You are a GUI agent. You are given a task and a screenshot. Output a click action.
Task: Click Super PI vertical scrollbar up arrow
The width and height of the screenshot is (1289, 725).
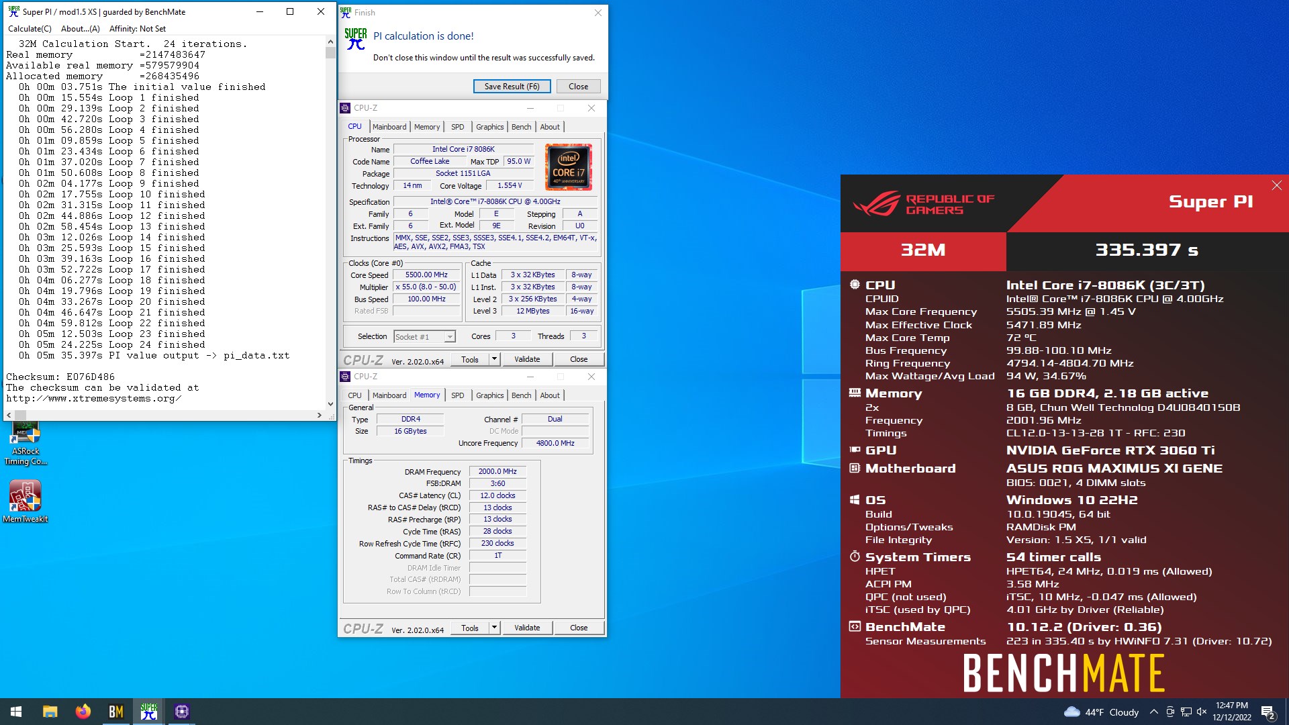(330, 42)
